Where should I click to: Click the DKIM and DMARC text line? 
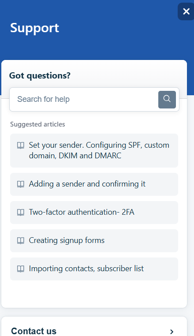pyautogui.click(x=75, y=156)
